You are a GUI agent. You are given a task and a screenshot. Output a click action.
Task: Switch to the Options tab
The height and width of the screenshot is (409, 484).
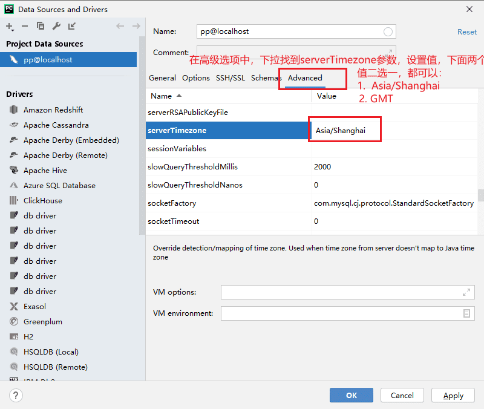pos(195,78)
